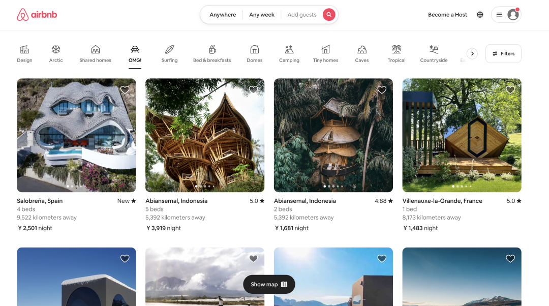
Task: Click 9,522 kilometers away text
Action: tap(47, 218)
